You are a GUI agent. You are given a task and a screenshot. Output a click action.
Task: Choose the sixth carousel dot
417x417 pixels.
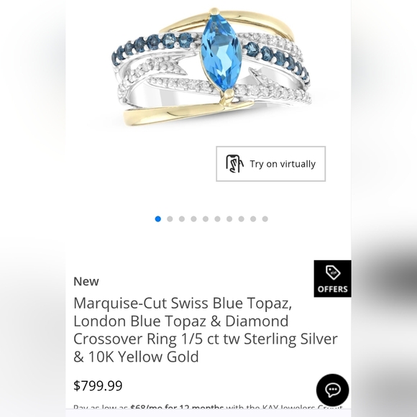(x=217, y=219)
